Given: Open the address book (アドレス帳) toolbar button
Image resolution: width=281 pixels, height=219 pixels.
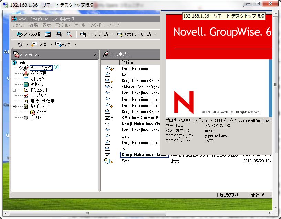Looking at the screenshot, I should [x=28, y=34].
